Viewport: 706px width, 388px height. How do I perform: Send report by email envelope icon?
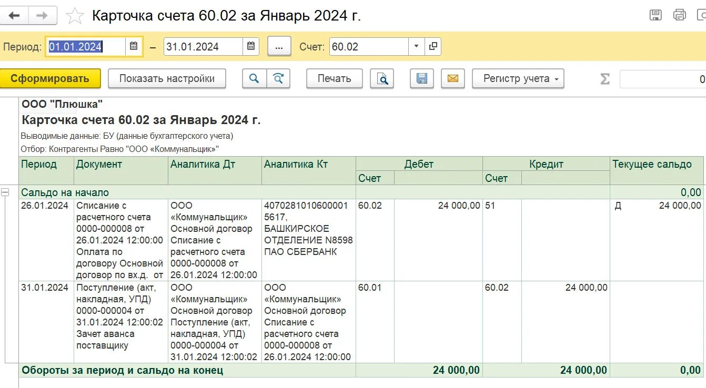coord(453,79)
